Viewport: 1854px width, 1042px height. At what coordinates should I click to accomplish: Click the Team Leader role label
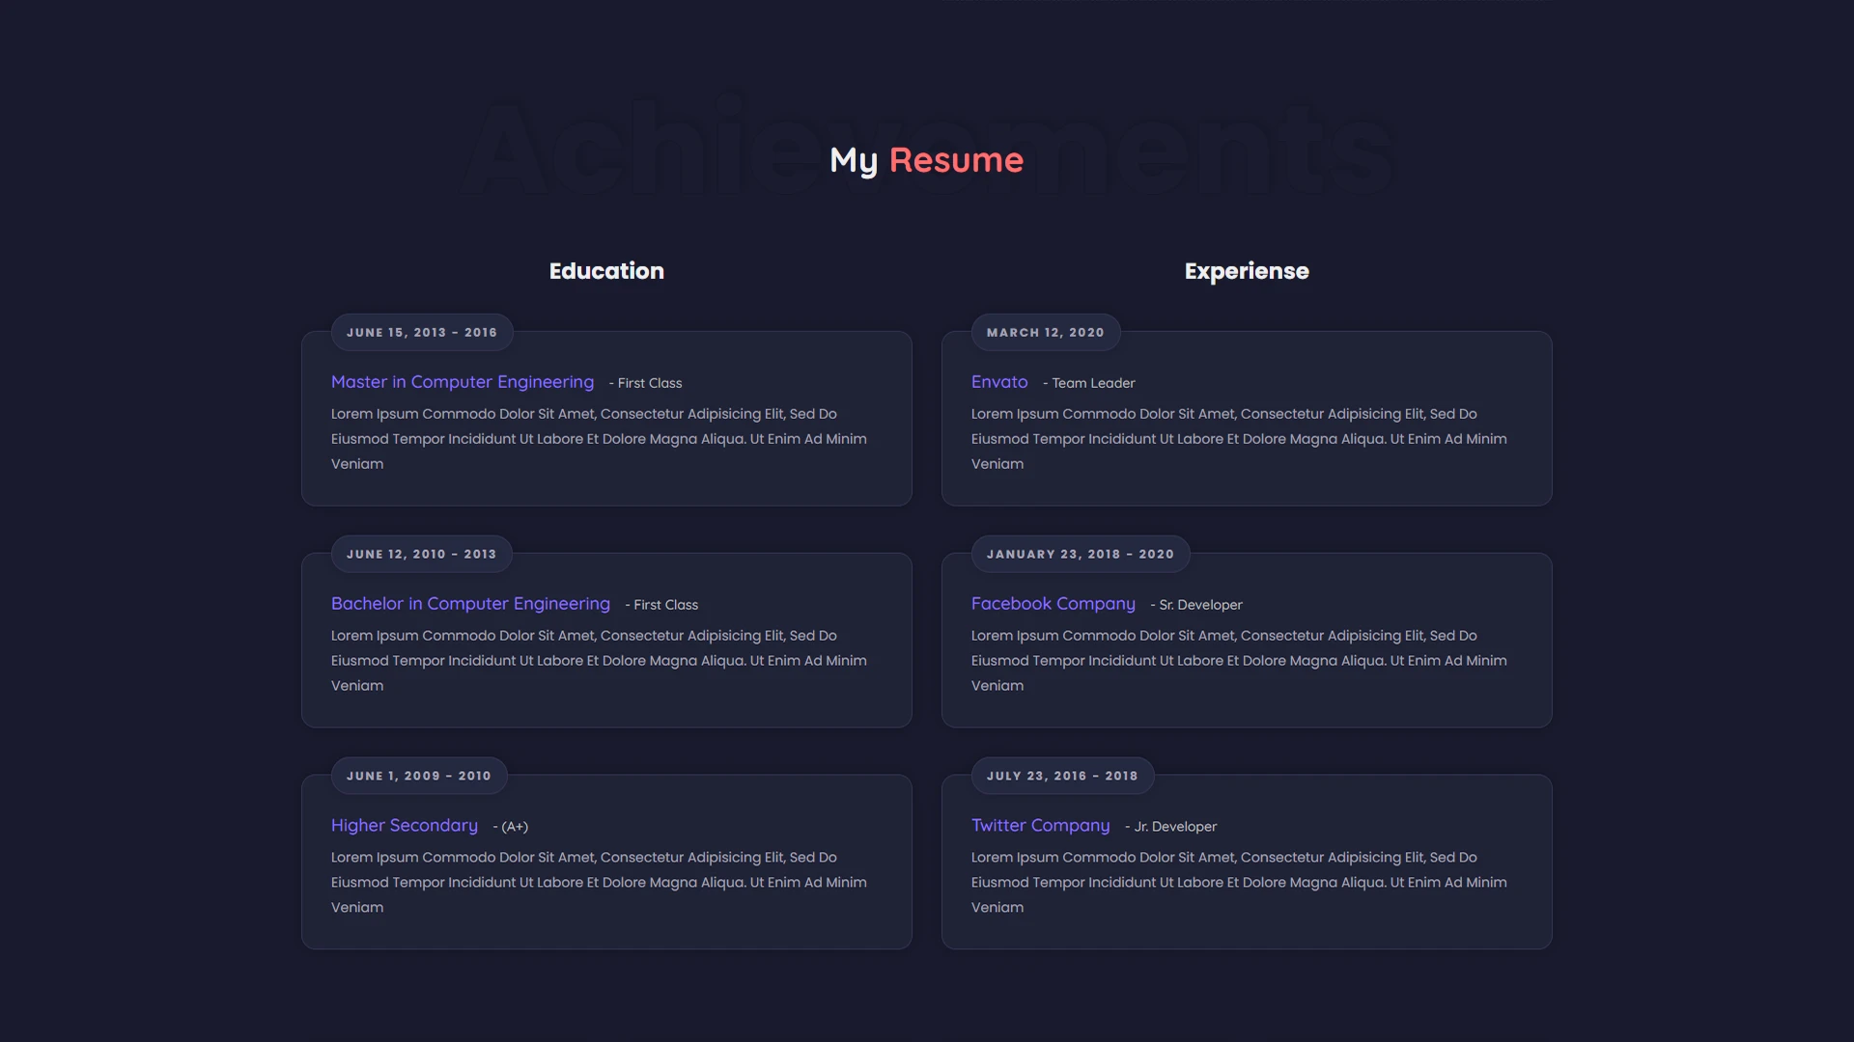(1089, 383)
